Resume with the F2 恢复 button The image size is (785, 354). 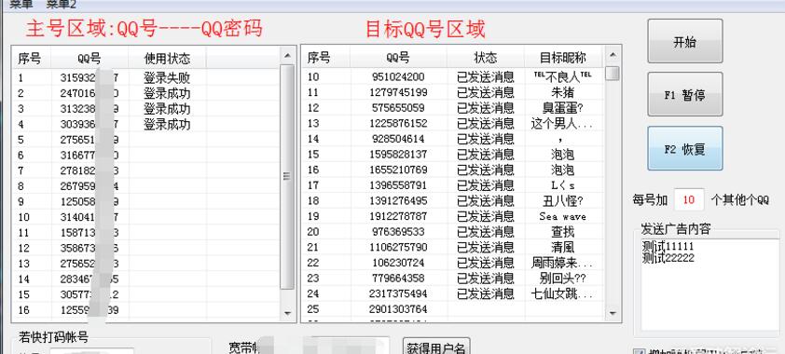tap(685, 148)
